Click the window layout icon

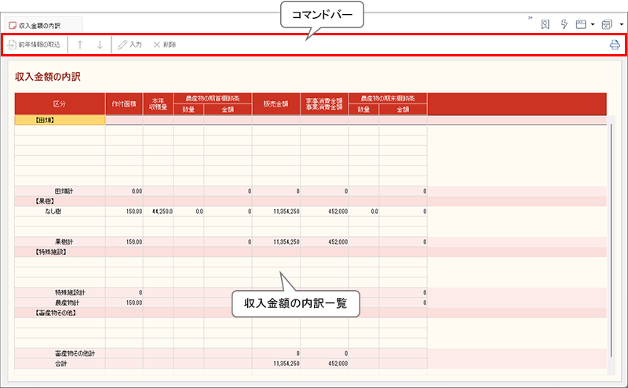coord(581,24)
